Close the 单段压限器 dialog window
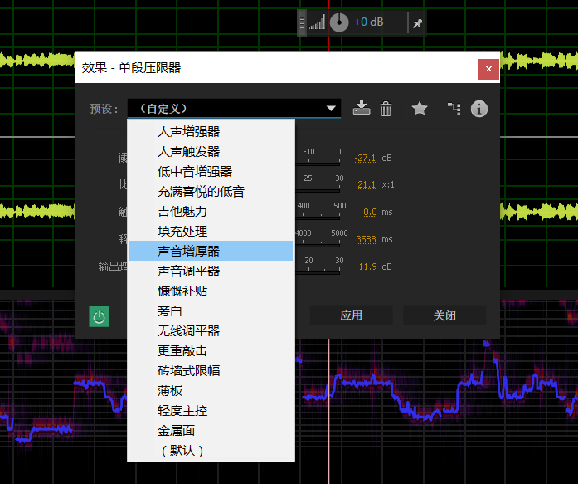 (488, 69)
